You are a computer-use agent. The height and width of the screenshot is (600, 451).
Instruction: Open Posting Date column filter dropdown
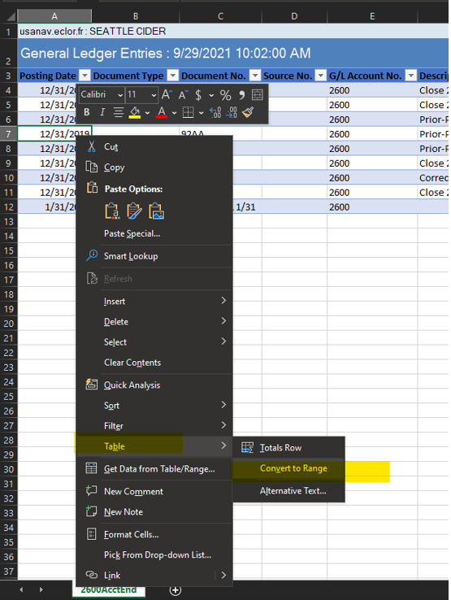click(85, 76)
